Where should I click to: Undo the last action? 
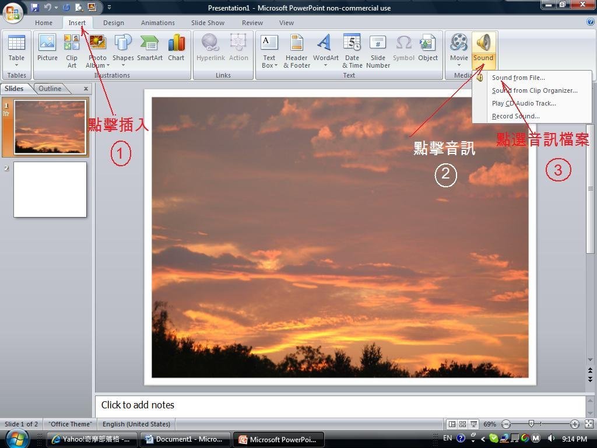point(48,7)
